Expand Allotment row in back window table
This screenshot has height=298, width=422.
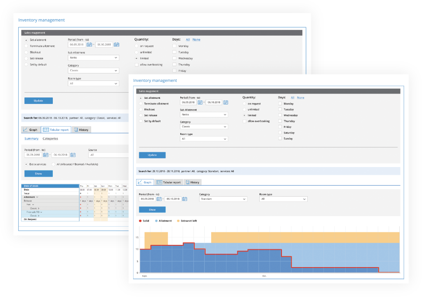[x=37, y=197]
